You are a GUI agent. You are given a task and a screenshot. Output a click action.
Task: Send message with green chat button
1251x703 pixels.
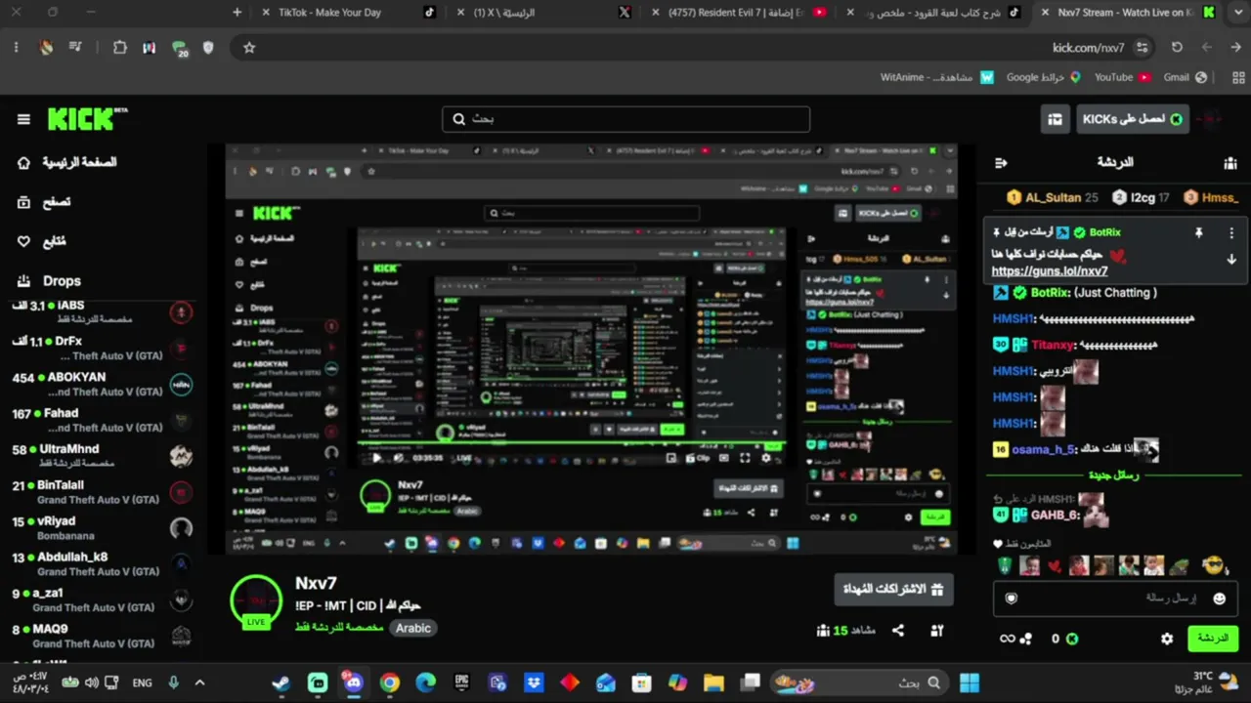click(x=1212, y=639)
